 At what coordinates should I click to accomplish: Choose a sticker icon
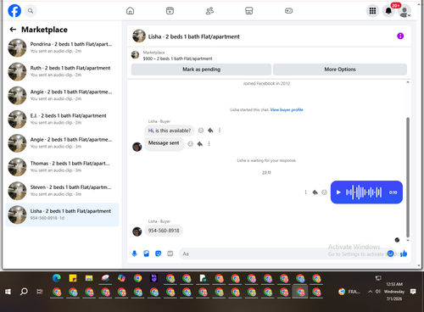click(x=159, y=253)
